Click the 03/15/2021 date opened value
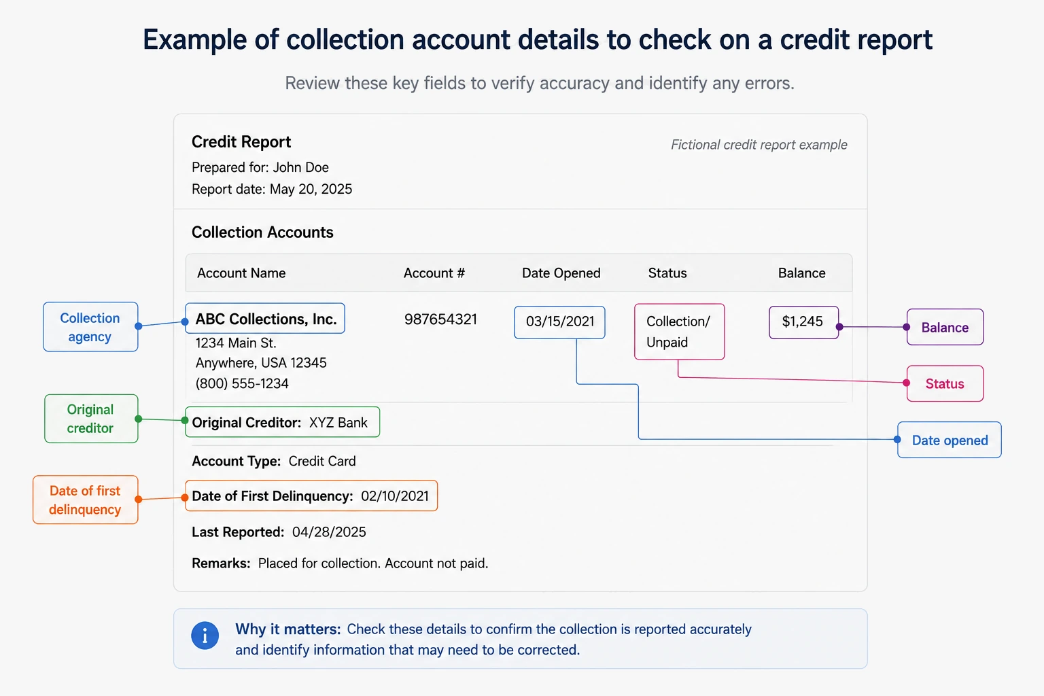The height and width of the screenshot is (696, 1044). [559, 322]
